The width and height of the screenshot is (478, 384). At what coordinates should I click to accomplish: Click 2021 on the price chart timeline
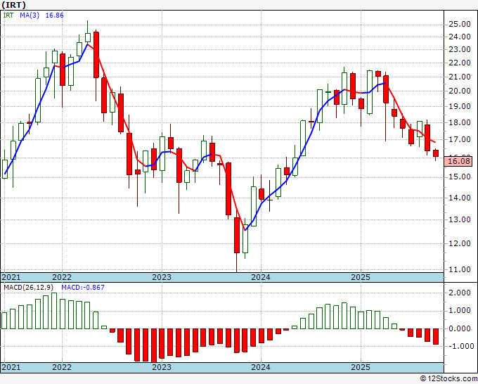click(11, 277)
